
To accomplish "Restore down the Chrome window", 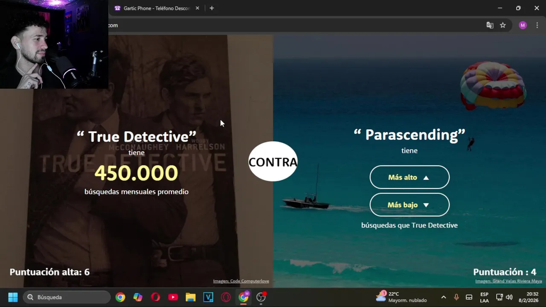I will [x=518, y=8].
